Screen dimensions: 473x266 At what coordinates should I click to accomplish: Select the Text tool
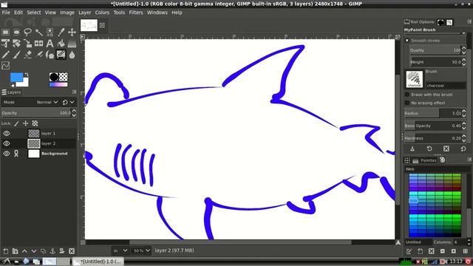tap(50, 44)
